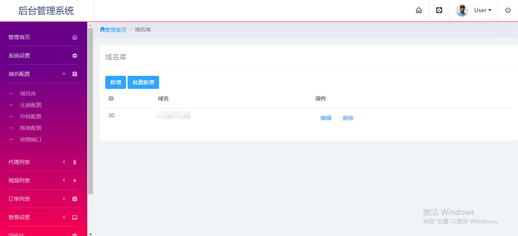Click 编辑 for row ID 30

tap(326, 118)
